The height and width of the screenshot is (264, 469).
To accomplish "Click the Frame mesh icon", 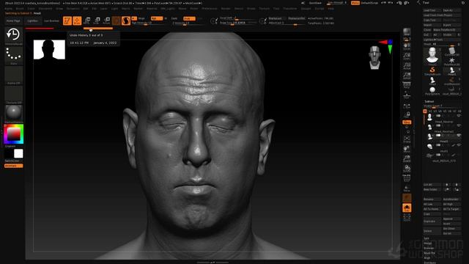I will pos(407,139).
